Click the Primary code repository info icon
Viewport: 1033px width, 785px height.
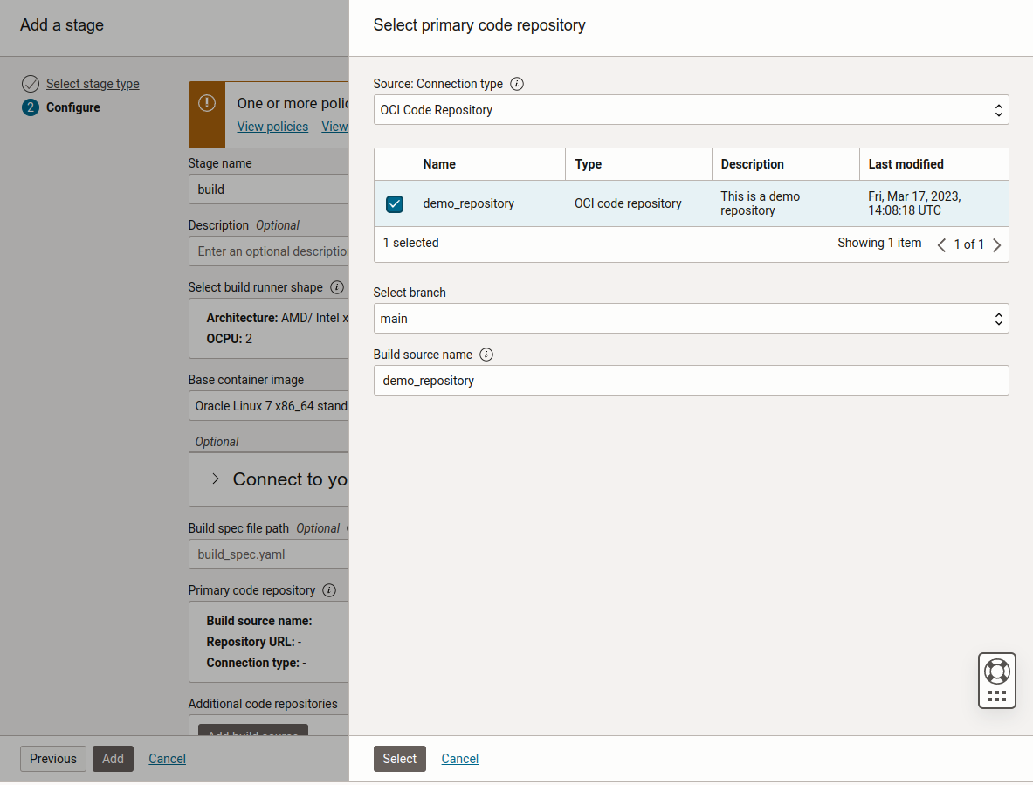pos(329,590)
